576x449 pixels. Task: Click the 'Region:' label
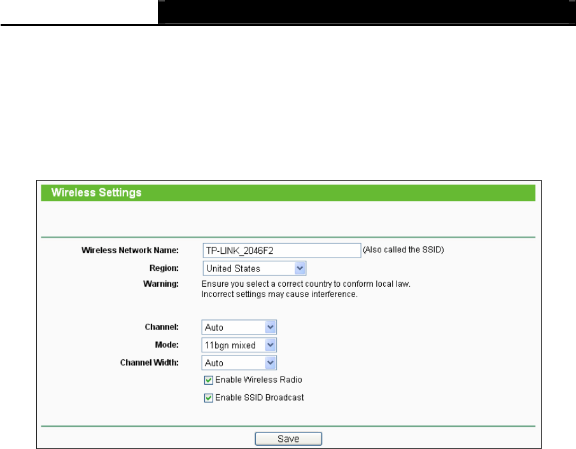click(x=164, y=268)
